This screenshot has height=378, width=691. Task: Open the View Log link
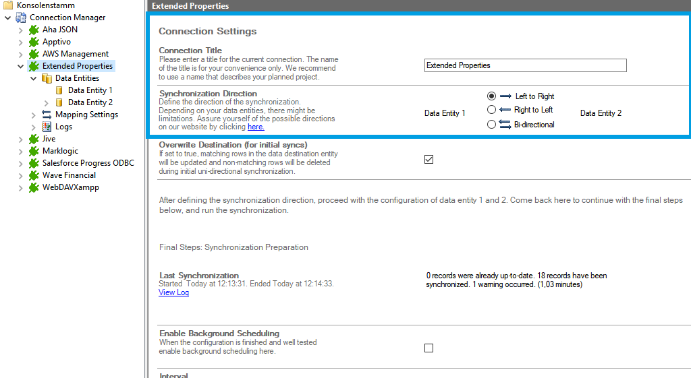point(173,292)
